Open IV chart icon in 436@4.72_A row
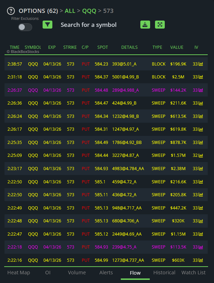Image resolution: width=214 pixels, height=283 pixels. [201, 195]
